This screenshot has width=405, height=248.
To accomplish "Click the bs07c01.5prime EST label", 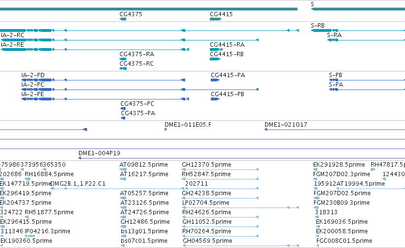I will 144,241.
